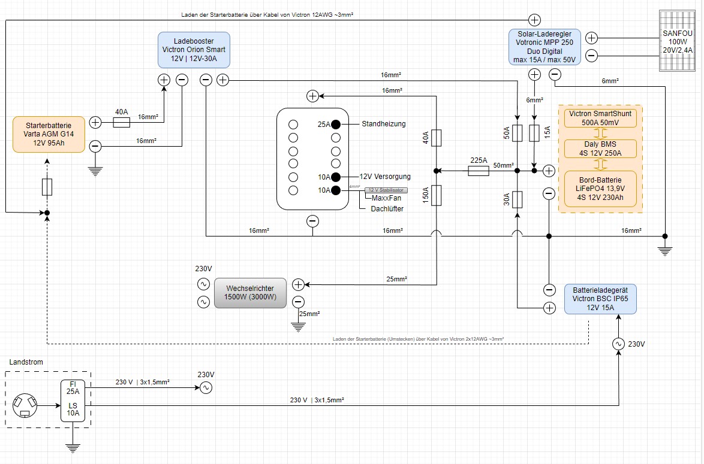Click the Victron SmartShunt 500A 50mV box
Image resolution: width=704 pixels, height=464 pixels.
tap(600, 118)
